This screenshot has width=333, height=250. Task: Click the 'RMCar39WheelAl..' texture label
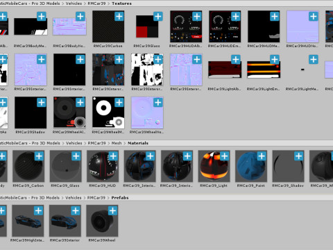[x=69, y=132]
